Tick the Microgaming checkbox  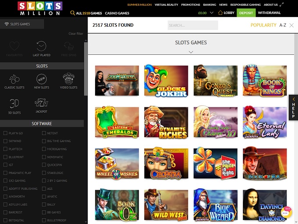[x=44, y=149]
